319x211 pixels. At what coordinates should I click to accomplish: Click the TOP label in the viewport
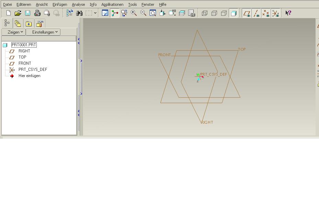tap(242, 49)
